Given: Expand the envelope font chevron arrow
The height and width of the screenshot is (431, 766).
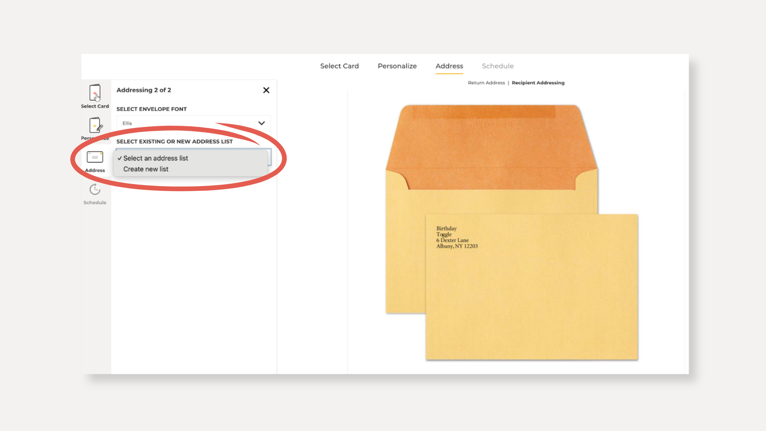Looking at the screenshot, I should pyautogui.click(x=262, y=123).
